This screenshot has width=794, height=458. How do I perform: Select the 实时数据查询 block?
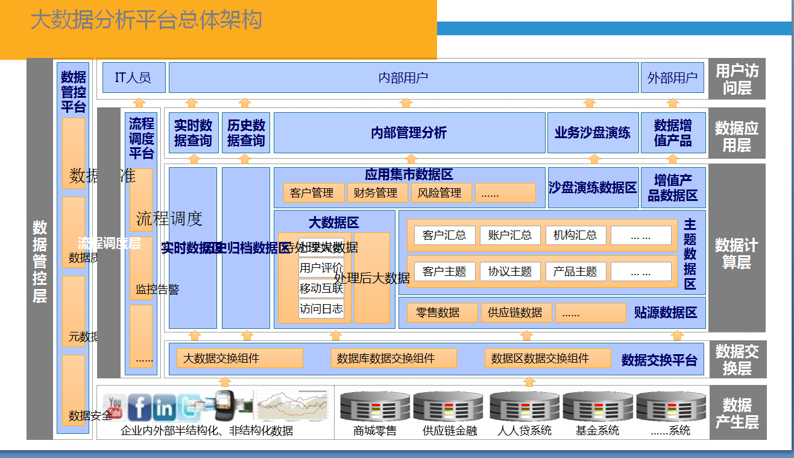193,133
